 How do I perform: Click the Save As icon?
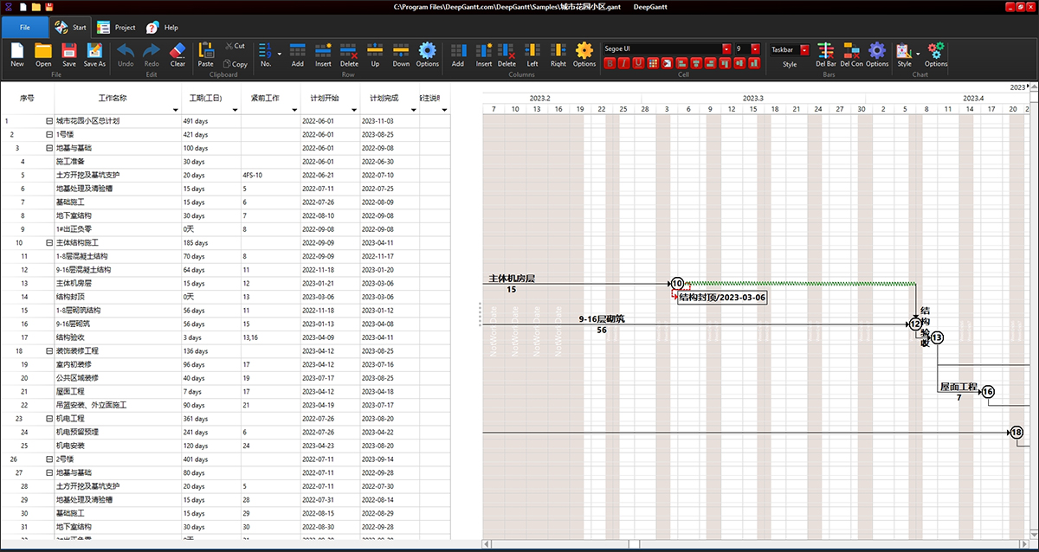(95, 51)
